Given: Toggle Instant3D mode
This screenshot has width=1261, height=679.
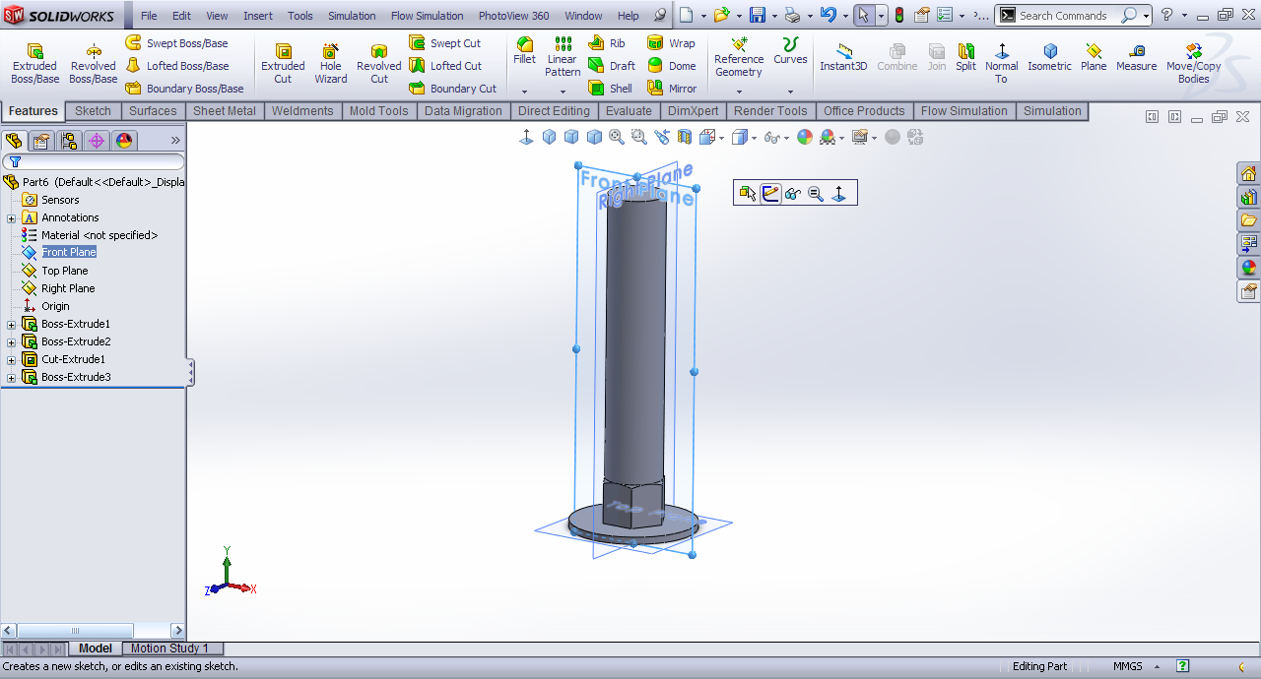Looking at the screenshot, I should point(843,57).
